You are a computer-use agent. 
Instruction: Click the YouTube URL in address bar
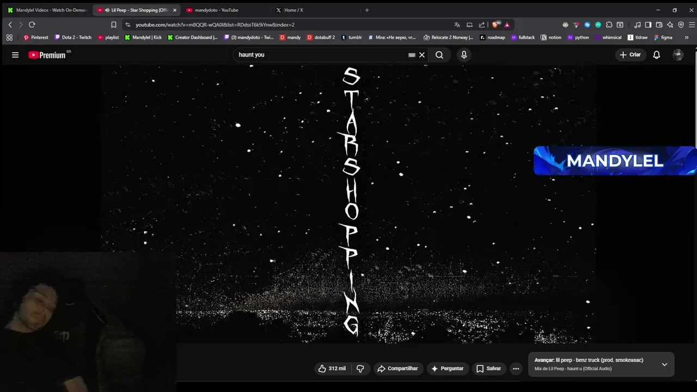(215, 24)
